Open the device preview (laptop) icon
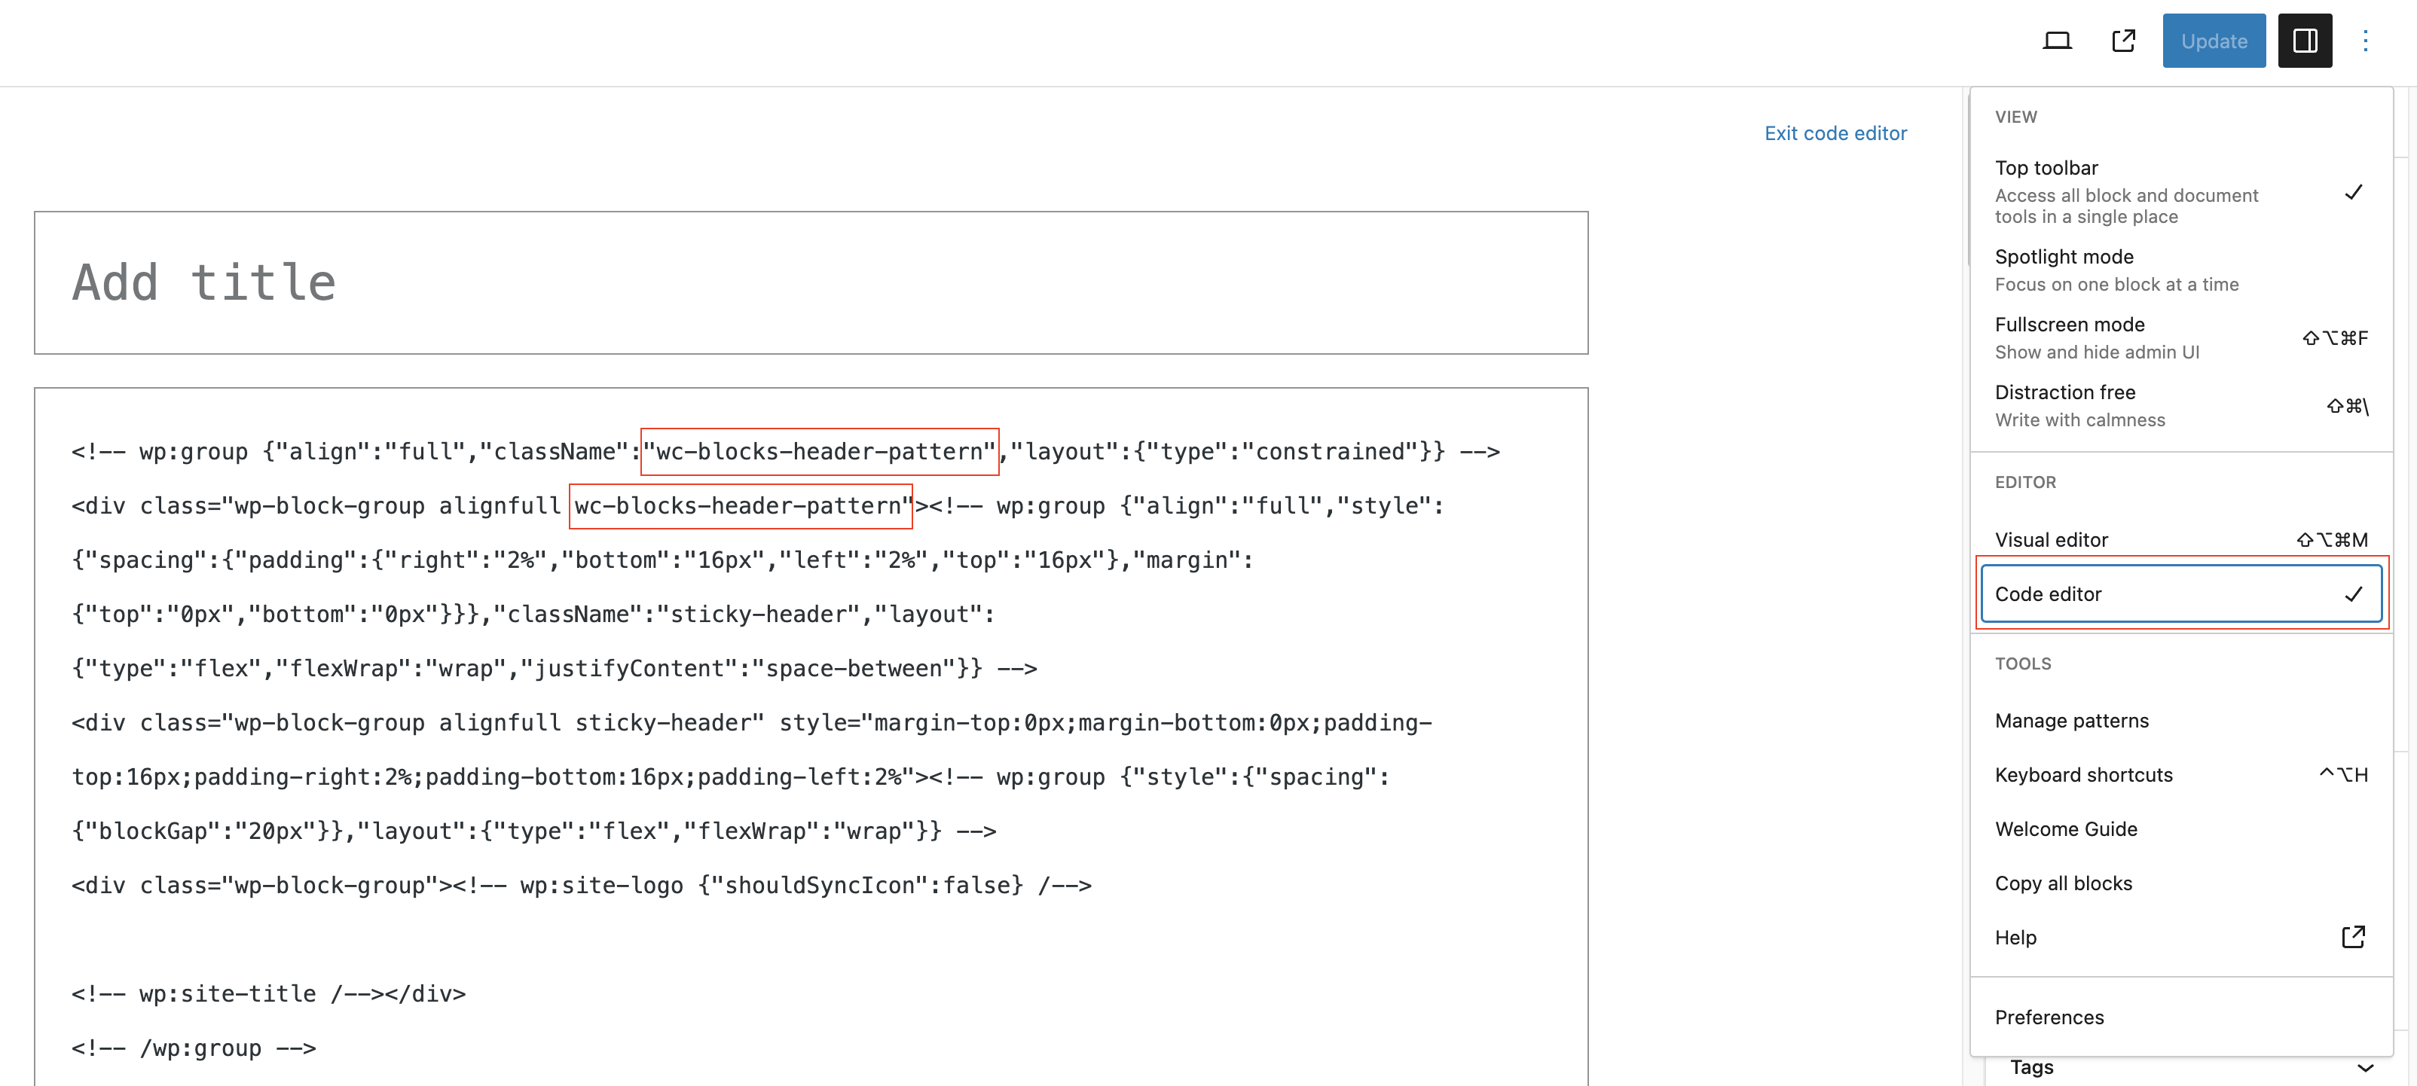Viewport: 2417px width, 1086px height. pyautogui.click(x=2057, y=41)
